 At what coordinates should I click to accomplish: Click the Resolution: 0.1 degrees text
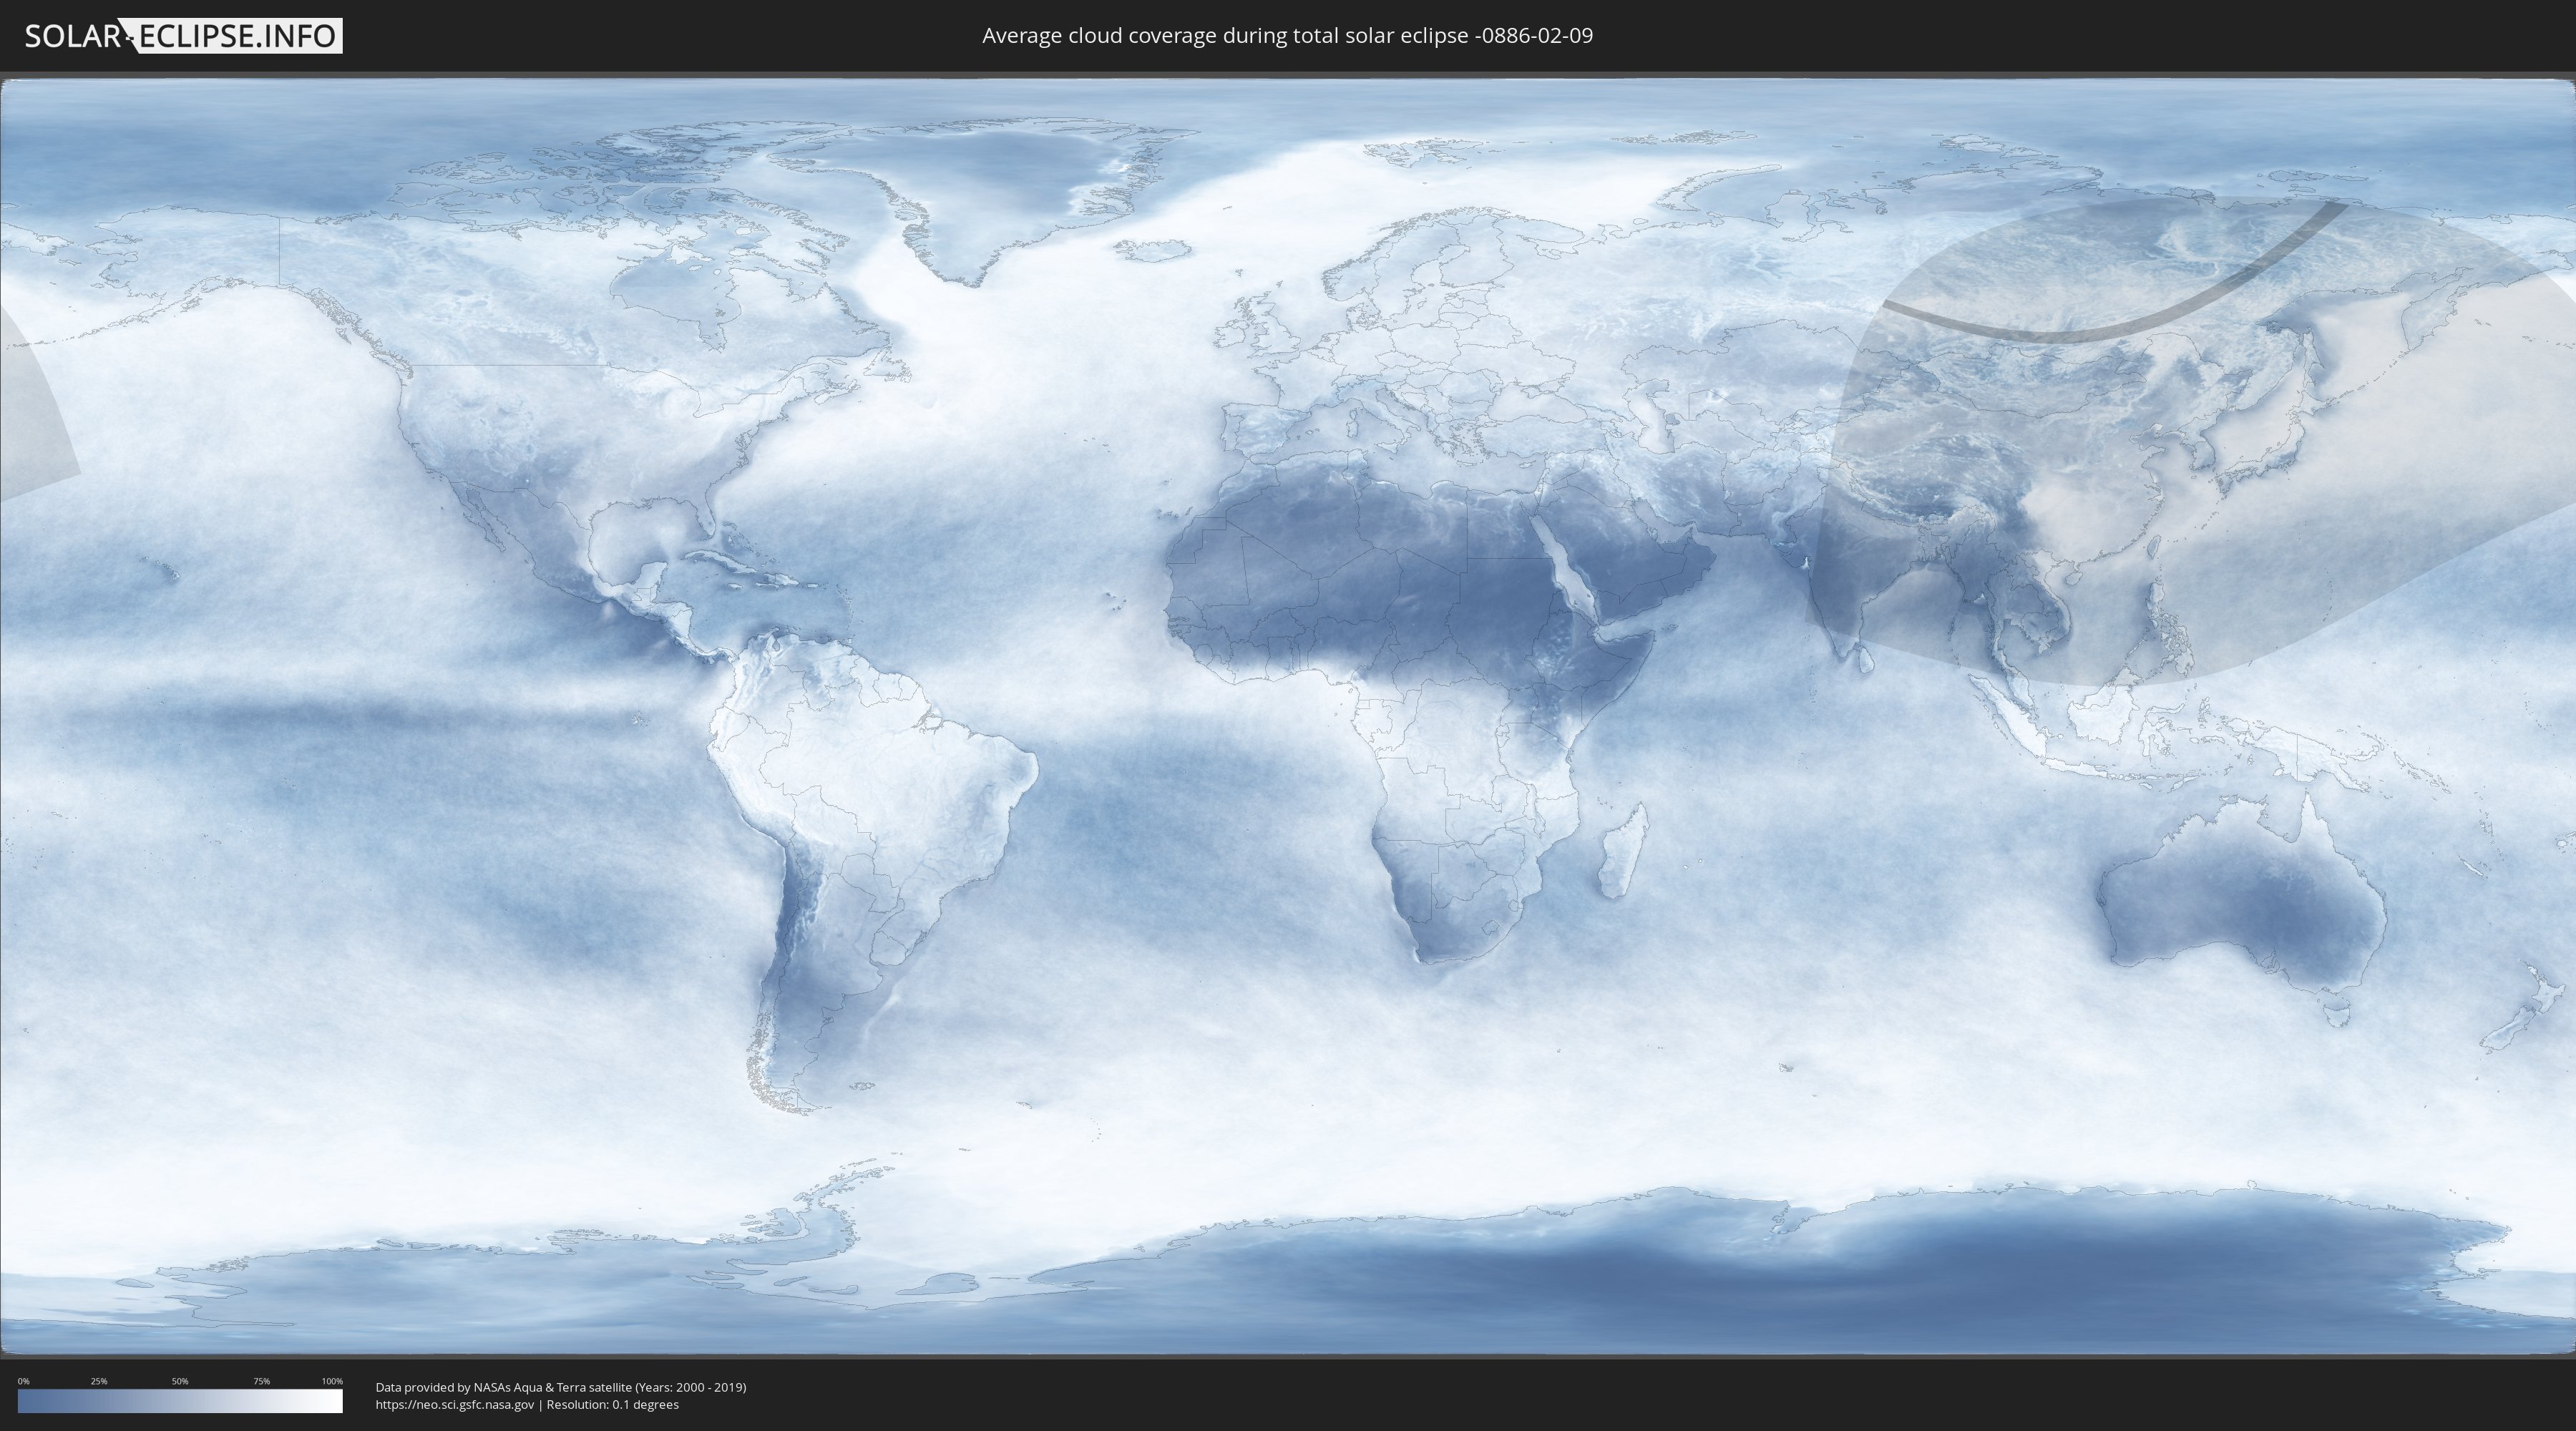(x=612, y=1404)
